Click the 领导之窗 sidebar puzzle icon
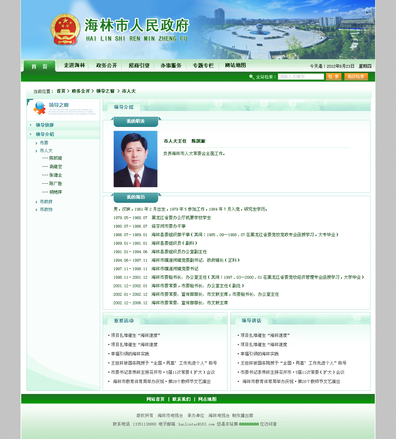This screenshot has width=396, height=439. 39,108
